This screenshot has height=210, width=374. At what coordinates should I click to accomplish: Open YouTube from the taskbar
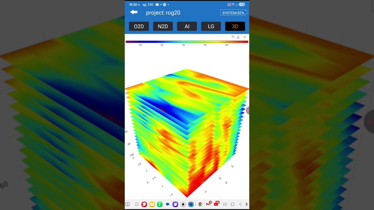(x=216, y=204)
